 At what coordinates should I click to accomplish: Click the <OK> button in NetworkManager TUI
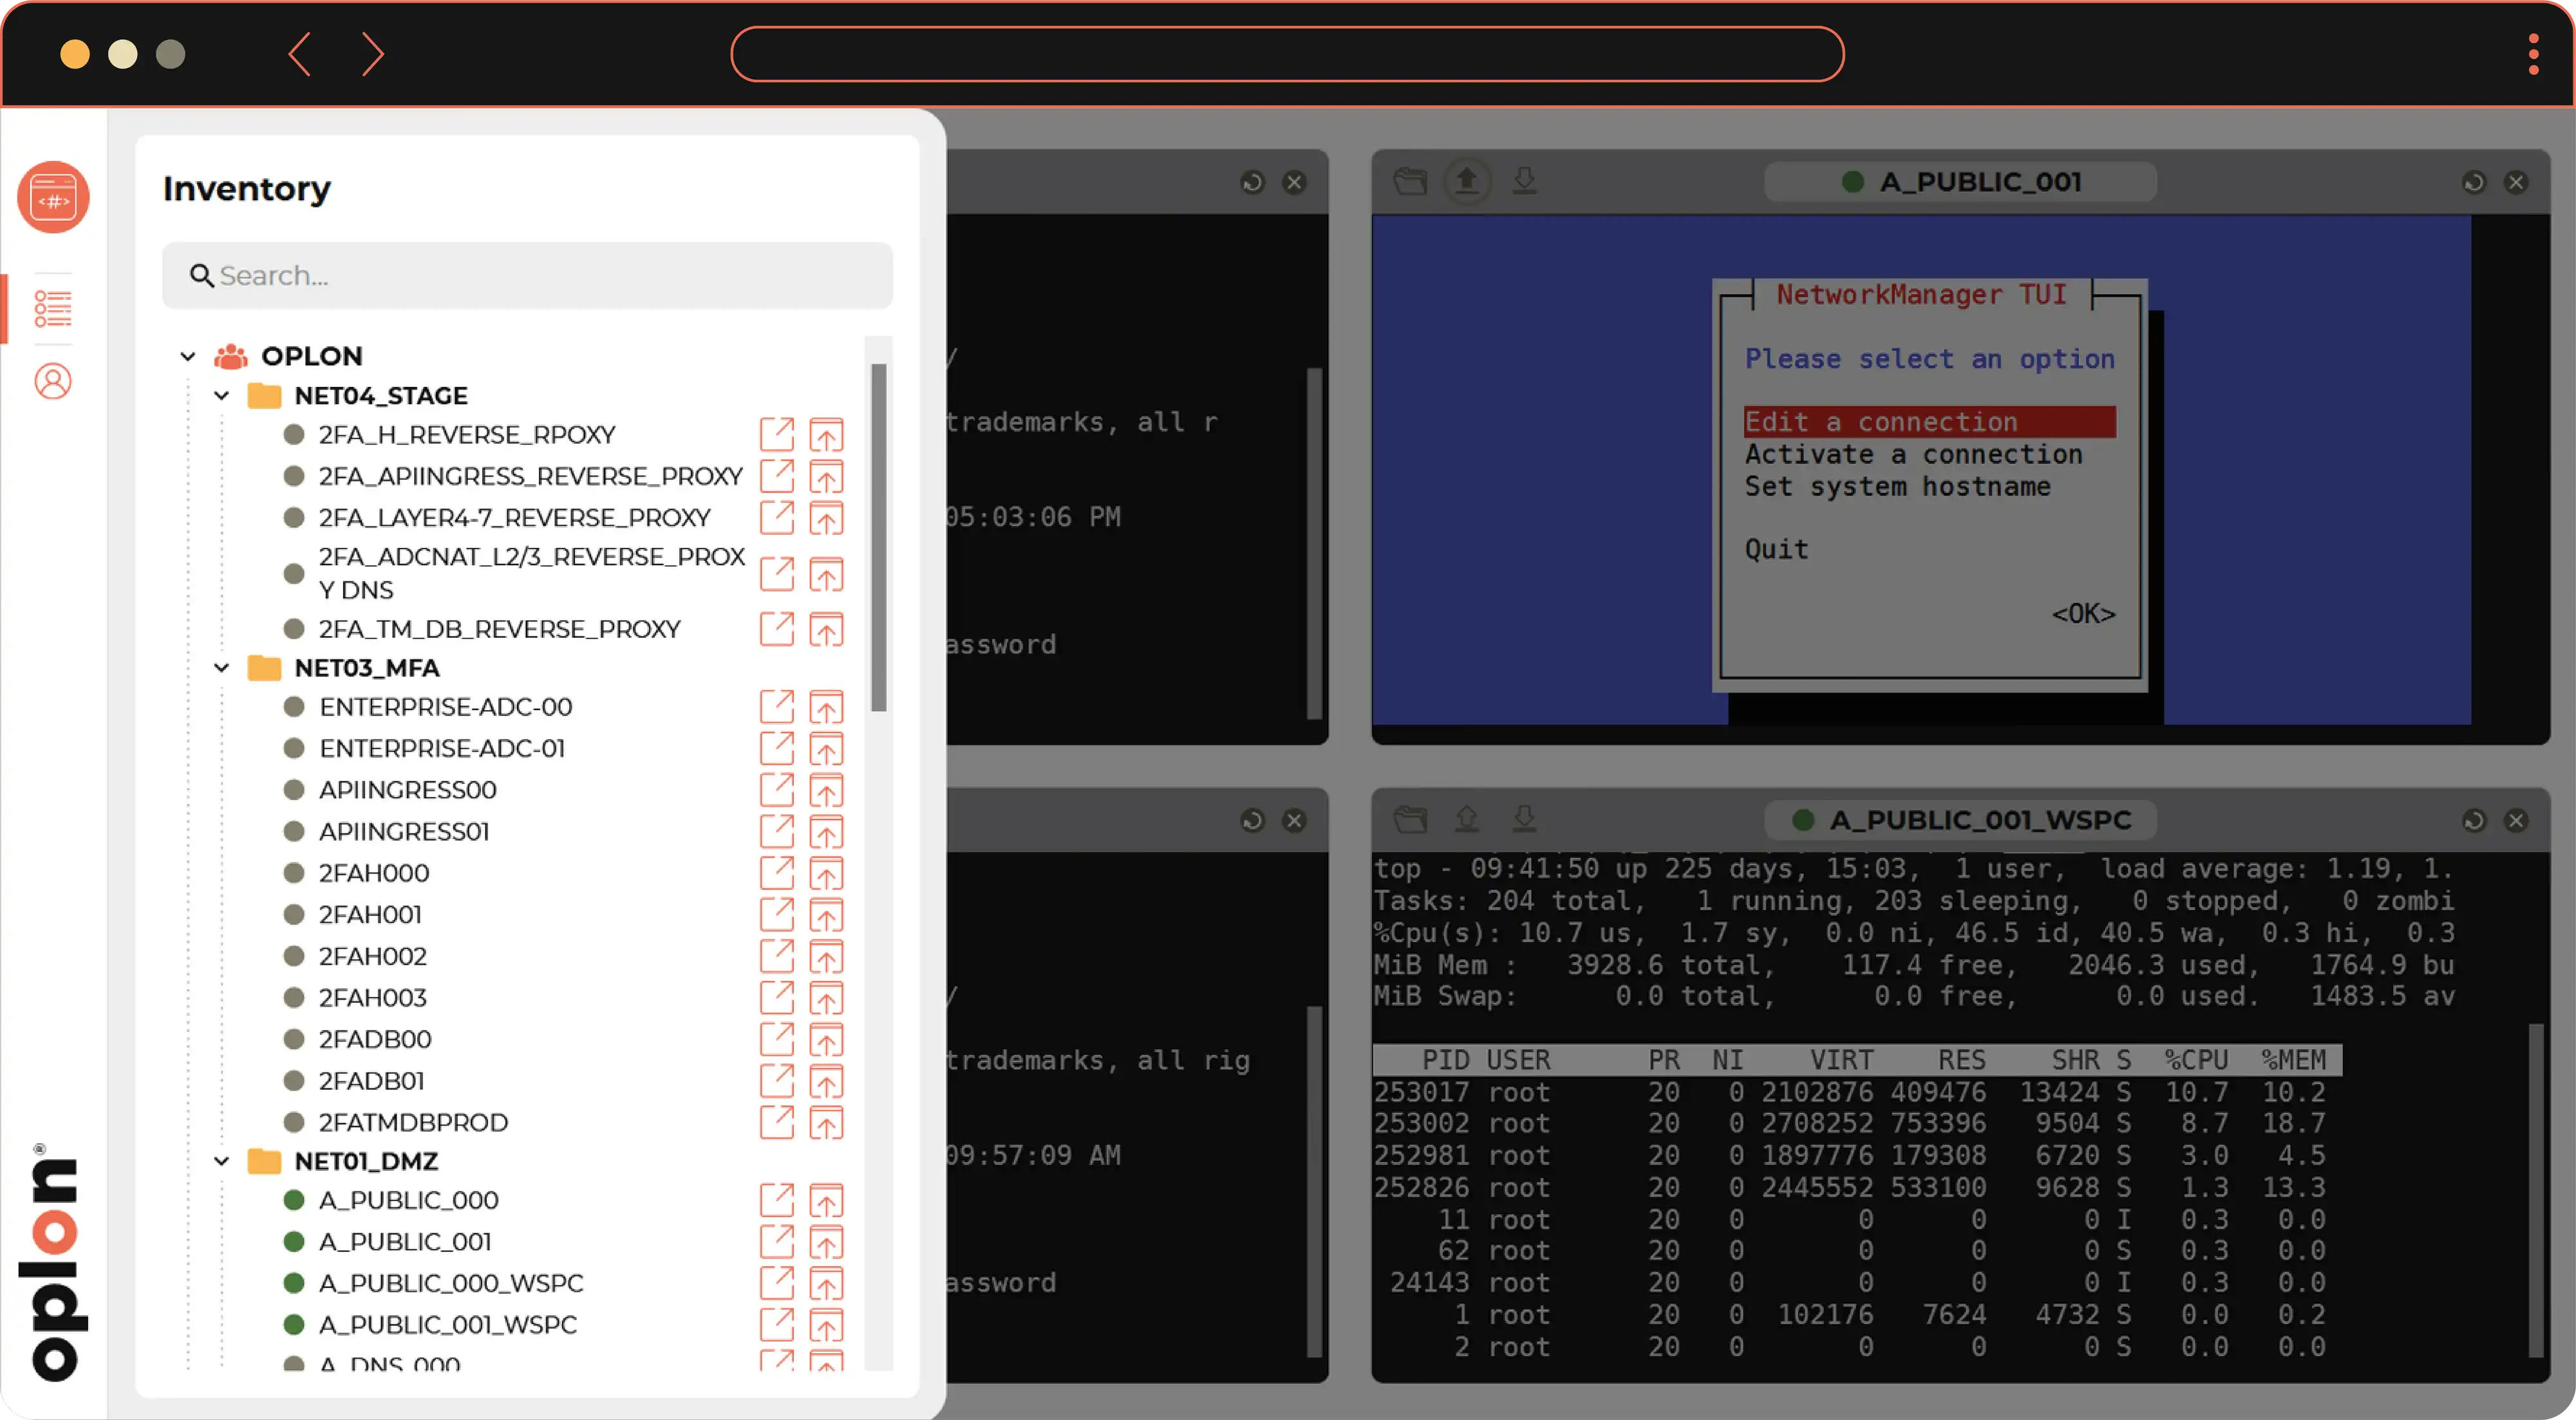click(2083, 613)
